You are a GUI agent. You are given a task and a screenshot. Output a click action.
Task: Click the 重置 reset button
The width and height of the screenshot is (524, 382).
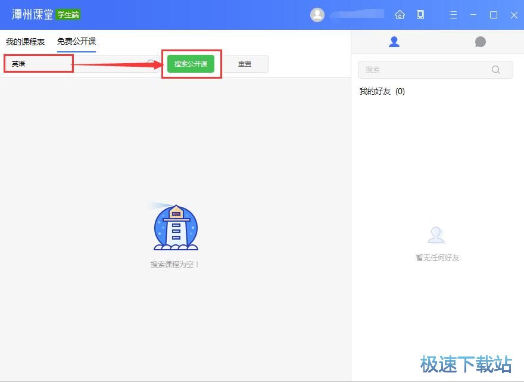coord(245,64)
